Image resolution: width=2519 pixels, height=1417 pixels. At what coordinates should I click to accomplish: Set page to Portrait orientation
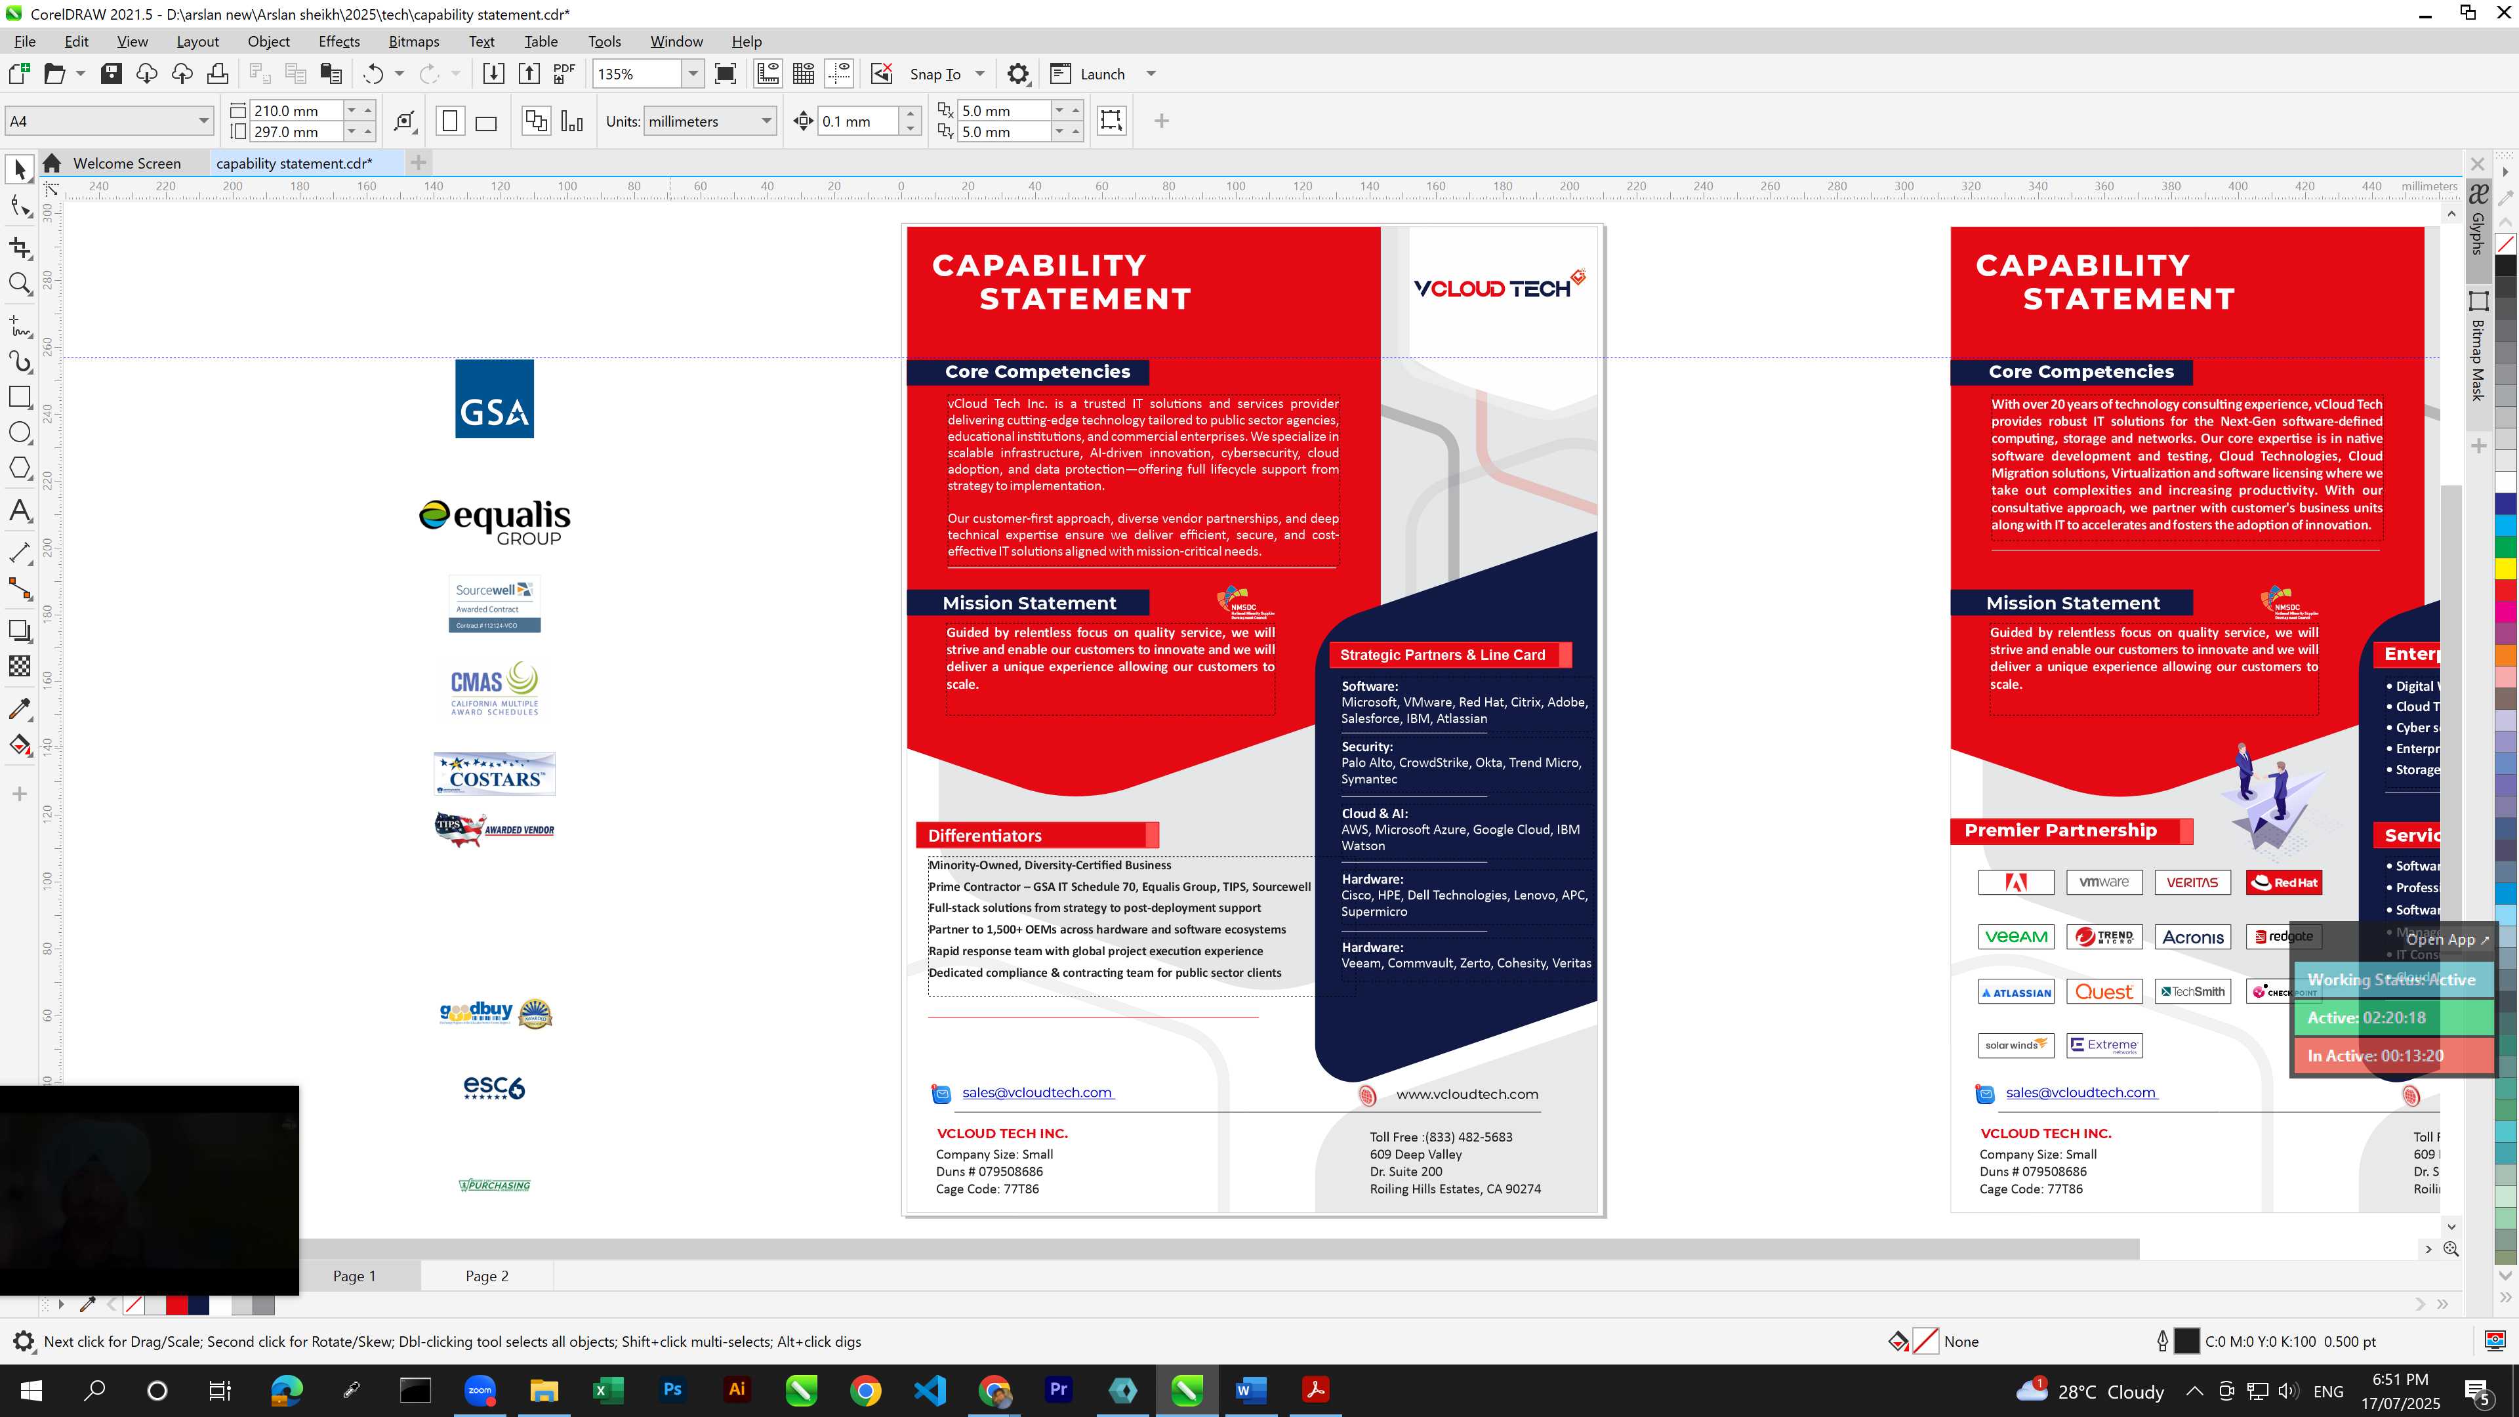(x=450, y=121)
